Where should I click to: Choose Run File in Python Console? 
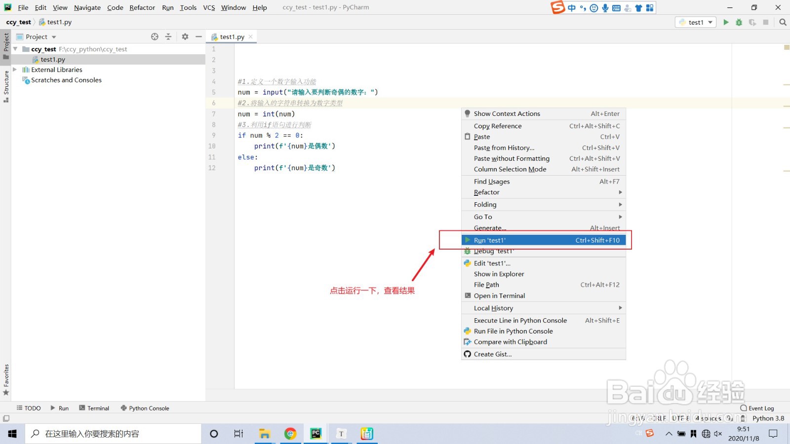(x=544, y=331)
